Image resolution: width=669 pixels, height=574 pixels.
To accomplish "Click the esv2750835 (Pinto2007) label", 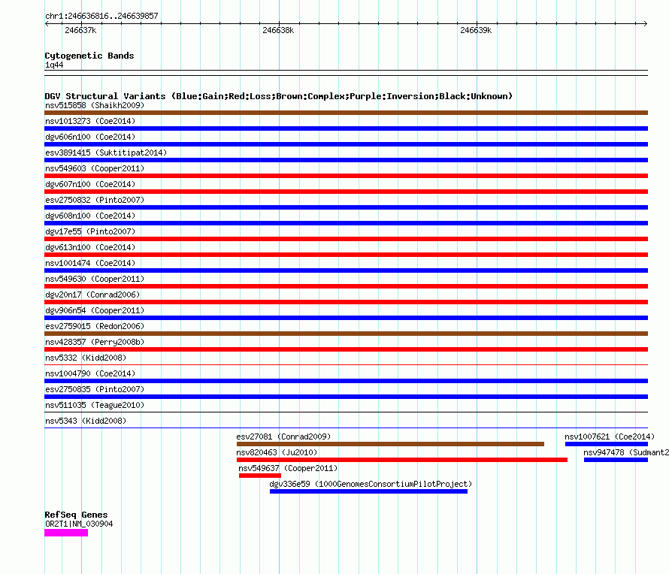I will click(95, 389).
